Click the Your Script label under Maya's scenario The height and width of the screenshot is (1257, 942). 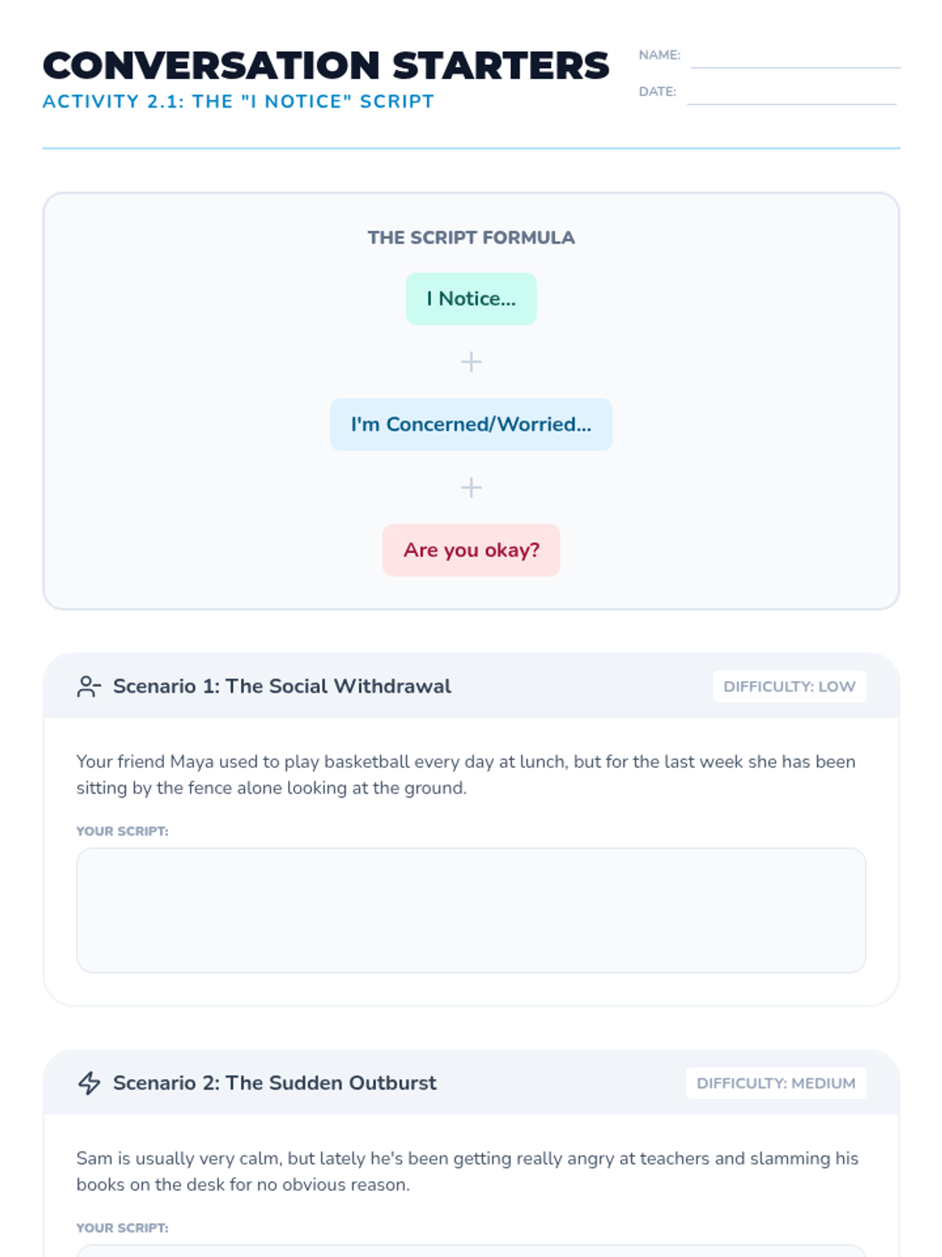pyautogui.click(x=122, y=831)
